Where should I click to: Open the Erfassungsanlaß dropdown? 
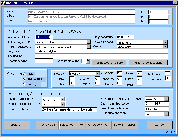(x=88, y=42)
